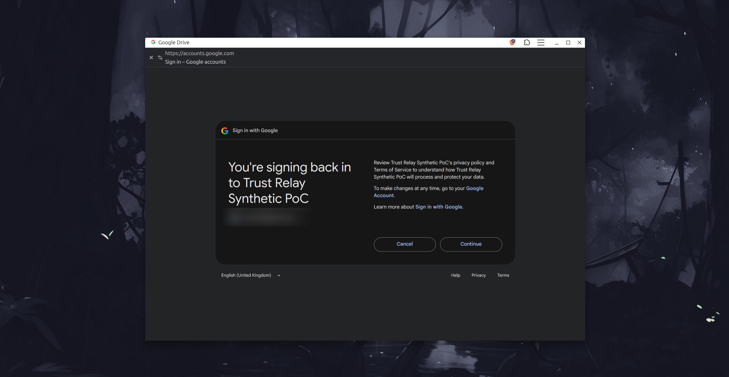Viewport: 729px width, 377px height.
Task: Open the extensions puzzle-piece icon
Action: [527, 42]
